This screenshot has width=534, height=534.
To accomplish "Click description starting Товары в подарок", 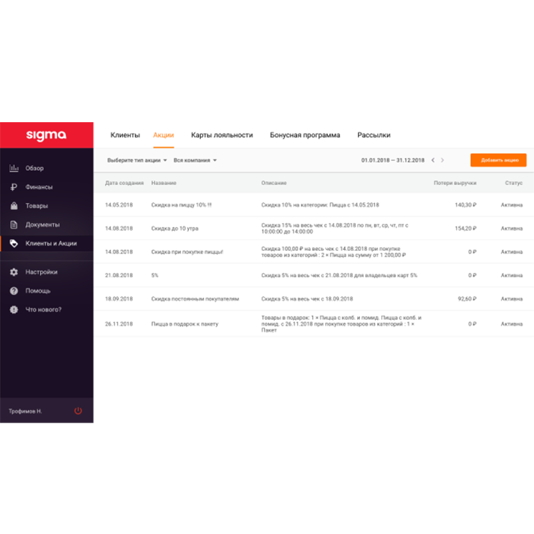I will point(341,324).
